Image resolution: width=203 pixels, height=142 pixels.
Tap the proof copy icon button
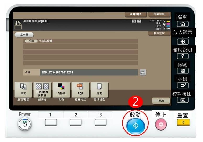pos(183,100)
